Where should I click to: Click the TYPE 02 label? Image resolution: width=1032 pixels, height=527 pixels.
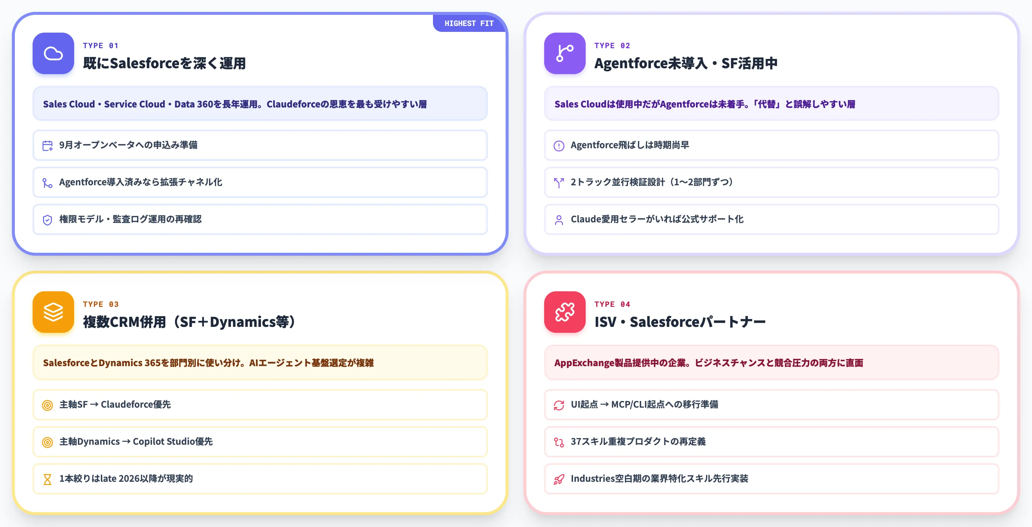pyautogui.click(x=612, y=46)
